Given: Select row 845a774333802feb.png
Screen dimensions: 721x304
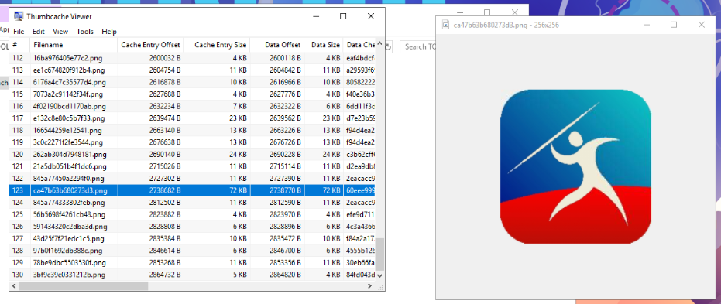Looking at the screenshot, I should [x=192, y=203].
